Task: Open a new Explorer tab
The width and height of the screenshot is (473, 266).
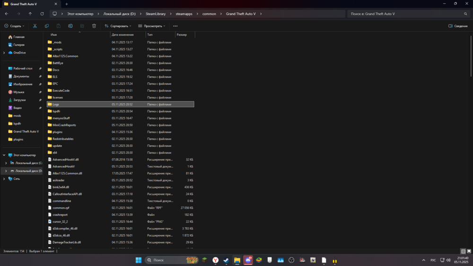Action: tap(67, 4)
